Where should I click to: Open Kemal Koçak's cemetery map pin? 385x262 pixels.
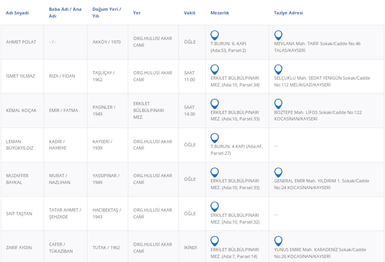[215, 104]
